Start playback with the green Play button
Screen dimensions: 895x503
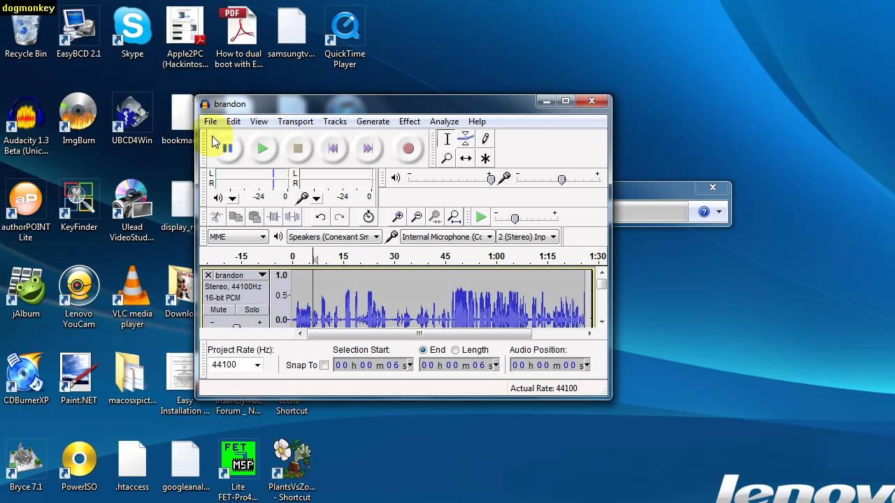pos(263,148)
